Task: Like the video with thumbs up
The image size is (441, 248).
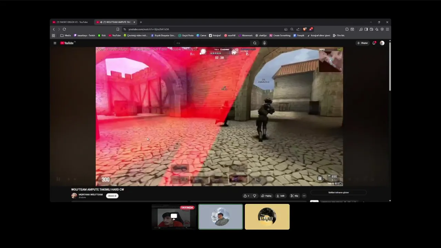Action: click(x=246, y=196)
